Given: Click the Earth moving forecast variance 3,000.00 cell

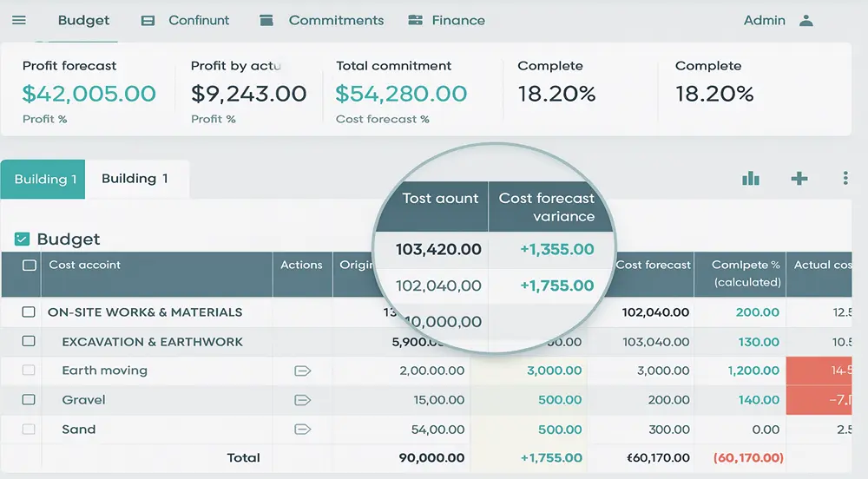Looking at the screenshot, I should 554,371.
